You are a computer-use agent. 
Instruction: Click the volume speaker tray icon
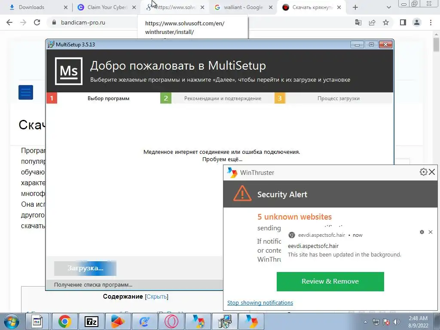coord(397,322)
